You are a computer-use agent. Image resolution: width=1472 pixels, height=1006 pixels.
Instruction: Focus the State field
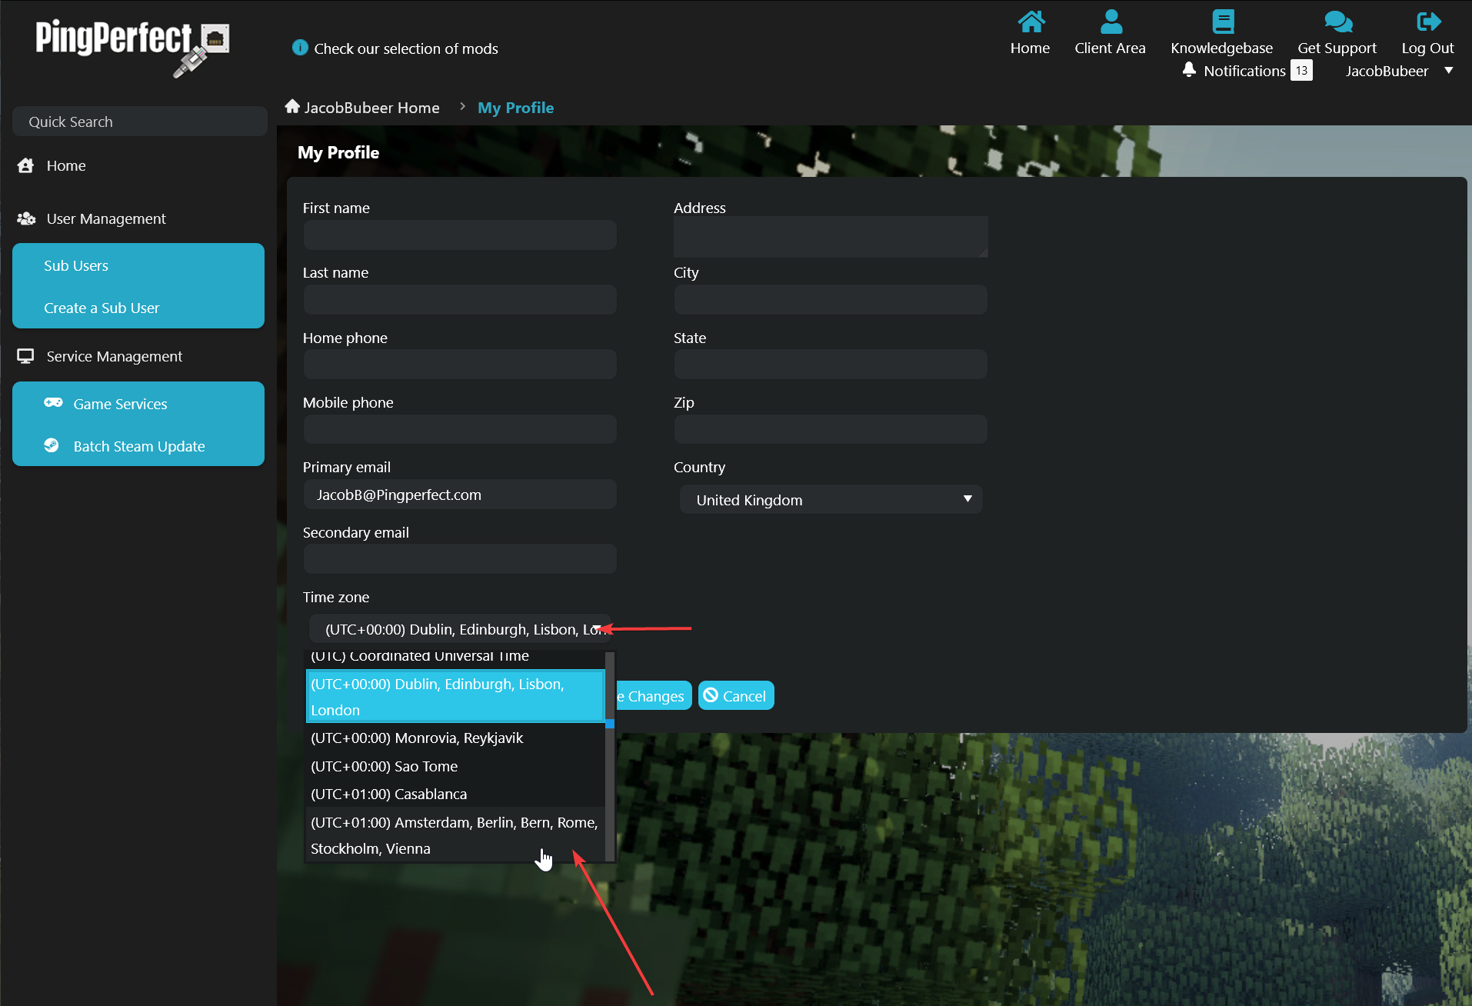pyautogui.click(x=831, y=364)
